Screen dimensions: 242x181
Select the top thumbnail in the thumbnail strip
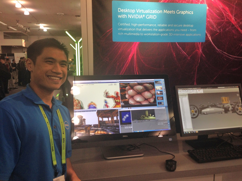(158, 82)
